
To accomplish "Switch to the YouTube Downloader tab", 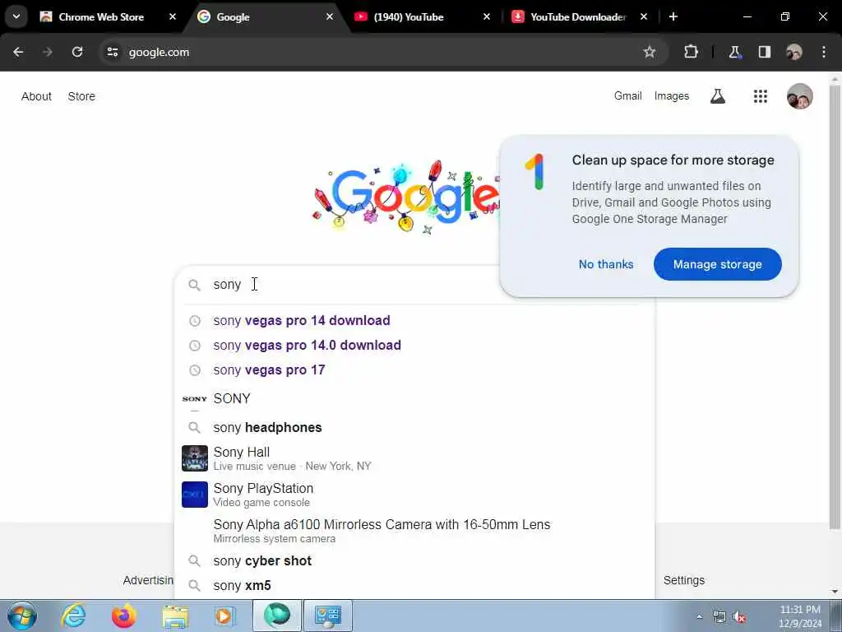I will pyautogui.click(x=578, y=16).
